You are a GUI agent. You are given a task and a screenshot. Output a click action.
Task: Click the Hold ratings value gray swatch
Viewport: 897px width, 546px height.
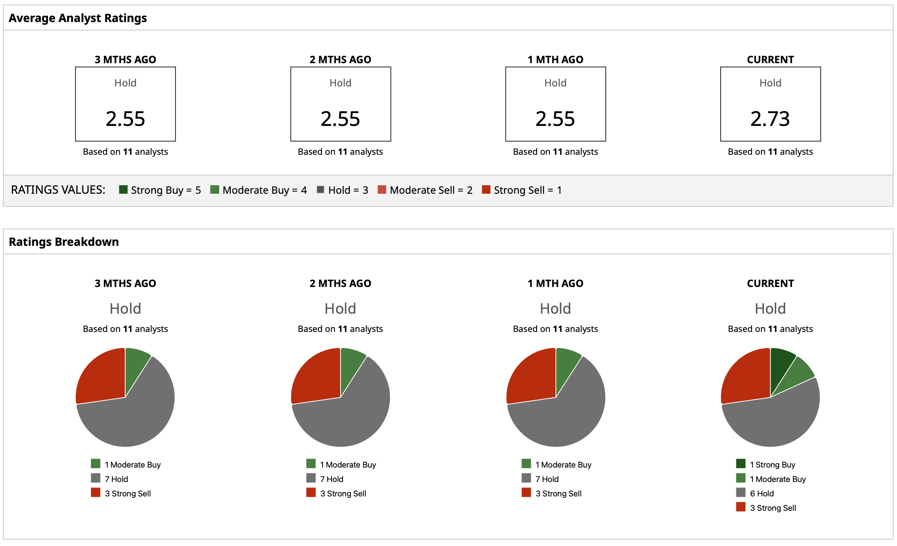click(320, 189)
